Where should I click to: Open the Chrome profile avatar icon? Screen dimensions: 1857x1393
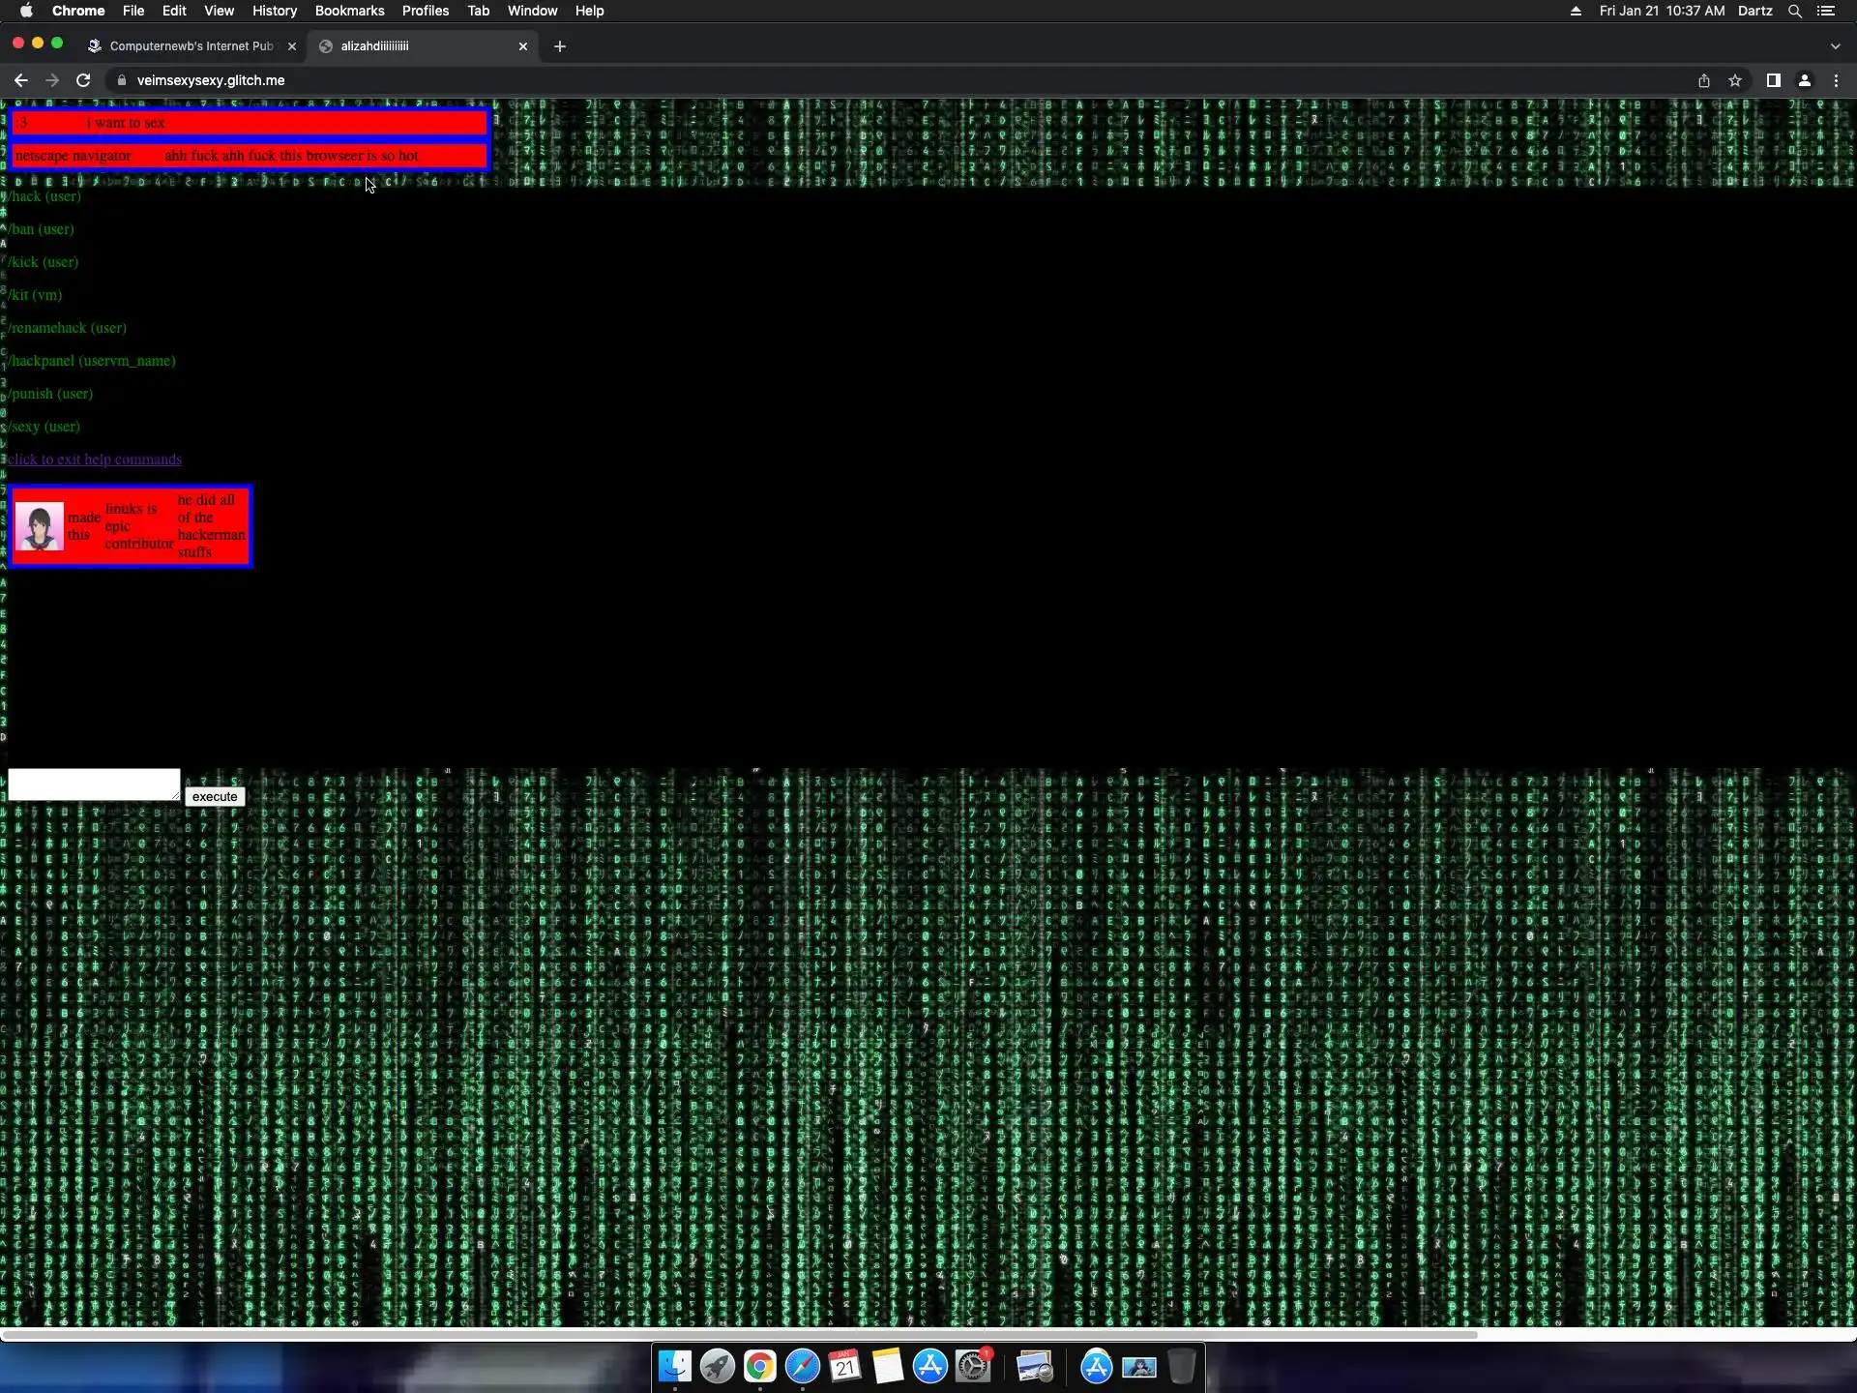click(x=1805, y=80)
